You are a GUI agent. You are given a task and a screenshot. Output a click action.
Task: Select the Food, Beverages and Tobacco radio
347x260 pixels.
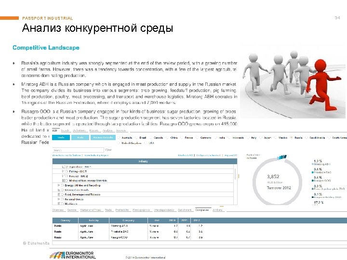62,195
